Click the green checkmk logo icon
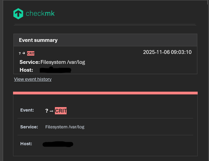 click(18, 14)
